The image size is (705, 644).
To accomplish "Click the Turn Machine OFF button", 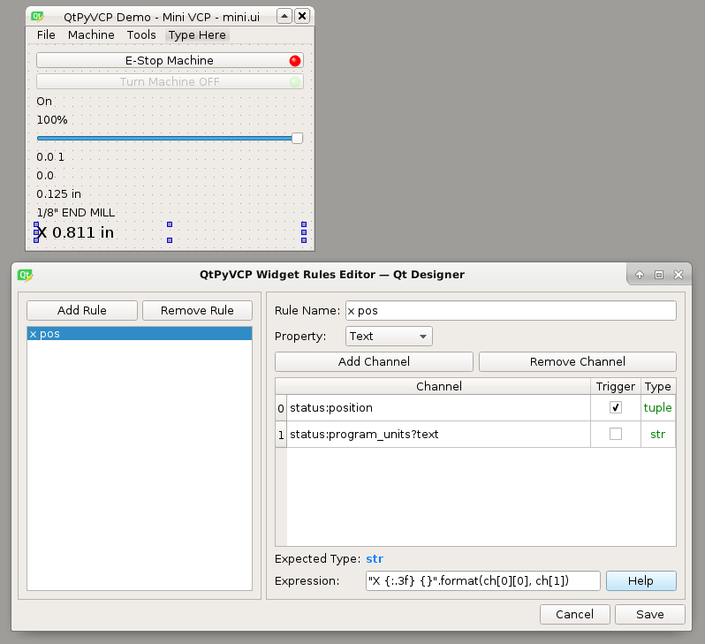I will 170,82.
